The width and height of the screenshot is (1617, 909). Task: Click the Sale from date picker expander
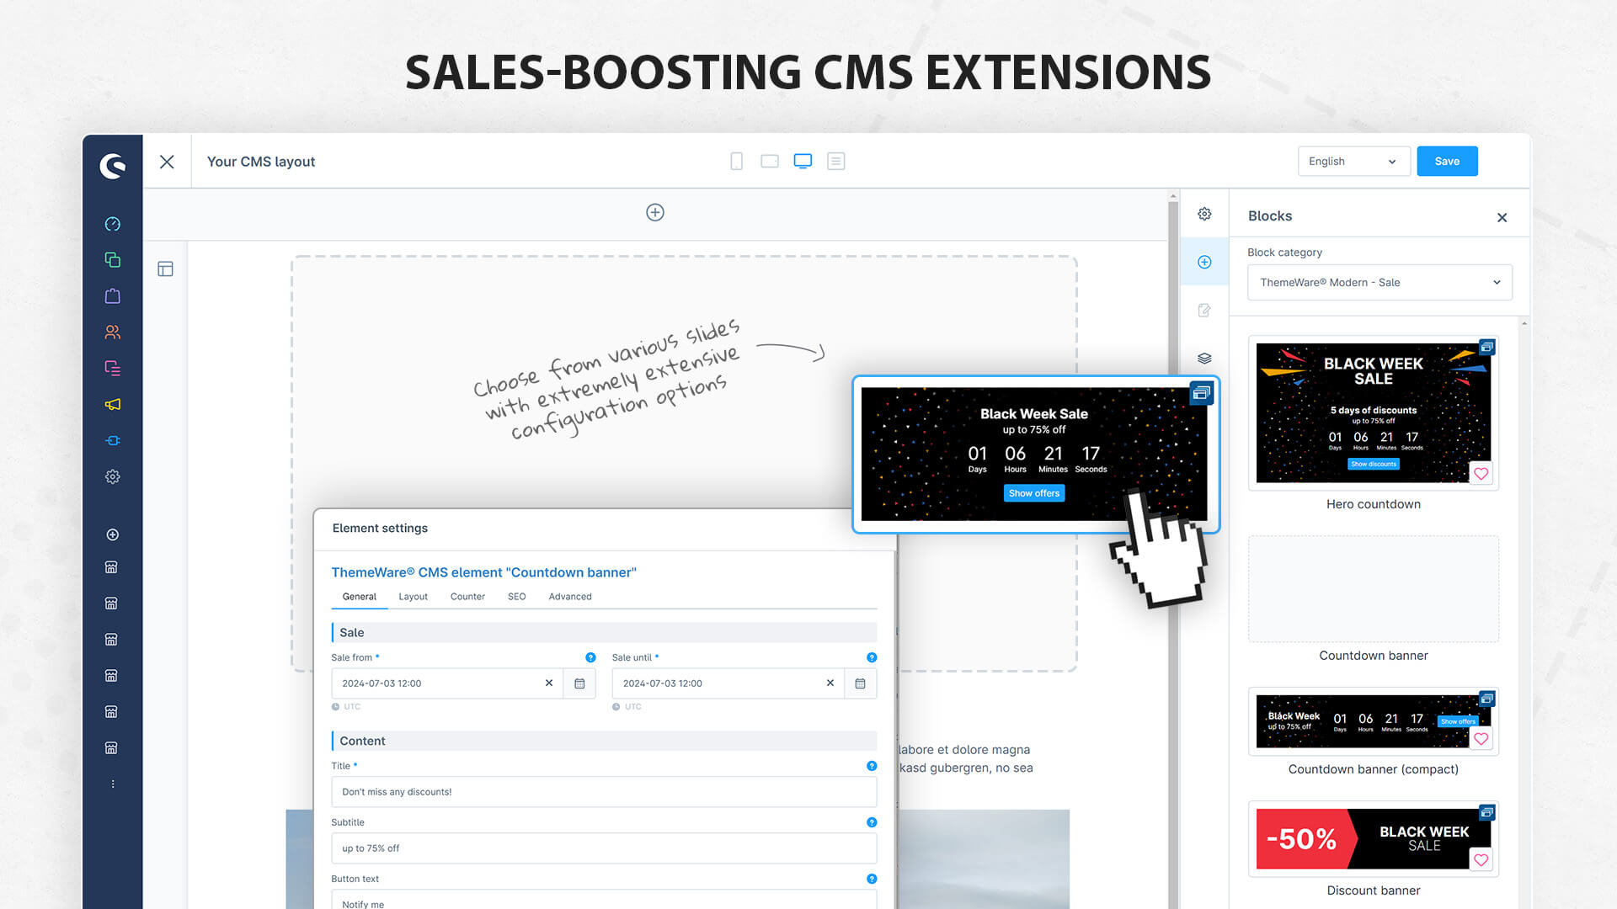coord(581,683)
